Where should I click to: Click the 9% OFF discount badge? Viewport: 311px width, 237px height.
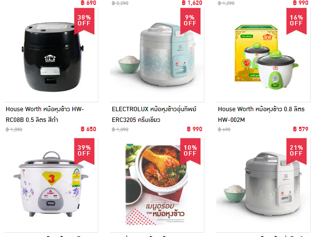click(x=190, y=20)
